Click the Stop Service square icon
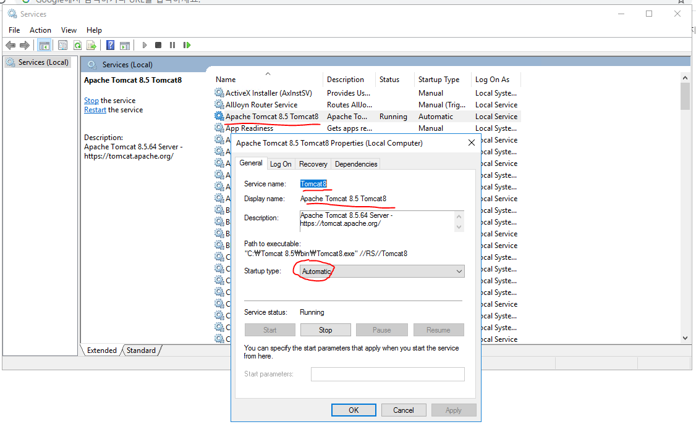Image resolution: width=696 pixels, height=427 pixels. 158,45
